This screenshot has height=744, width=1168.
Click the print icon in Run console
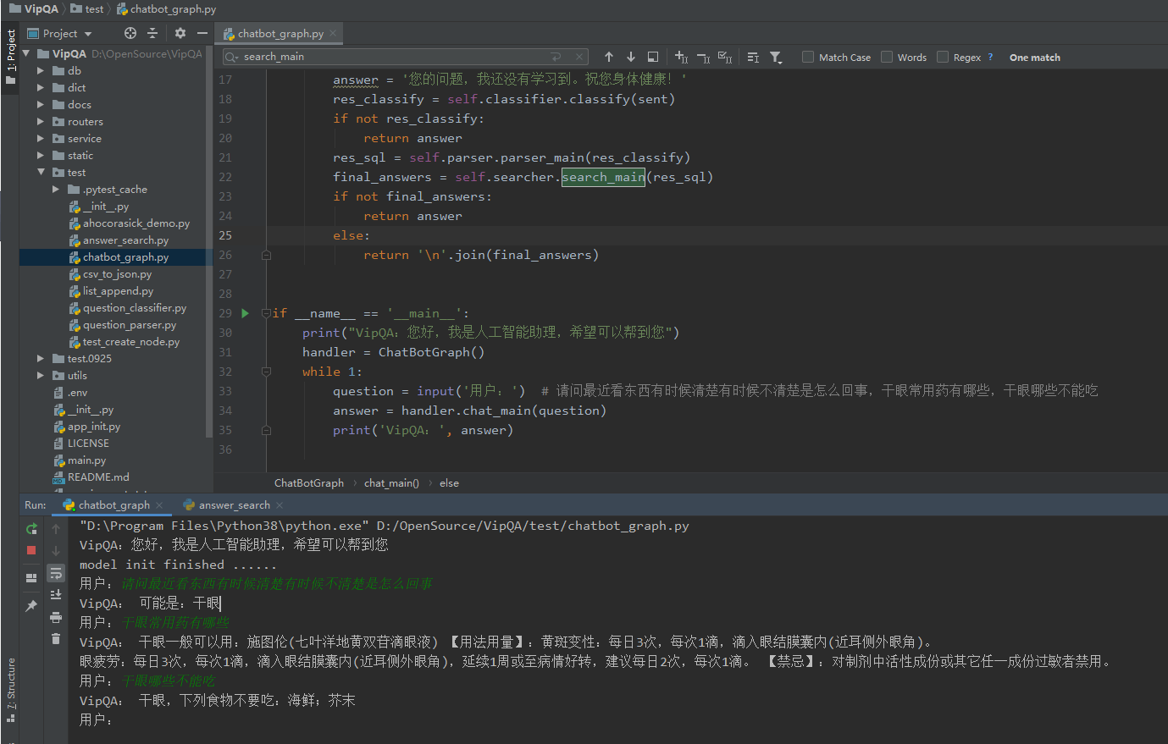[x=56, y=617]
